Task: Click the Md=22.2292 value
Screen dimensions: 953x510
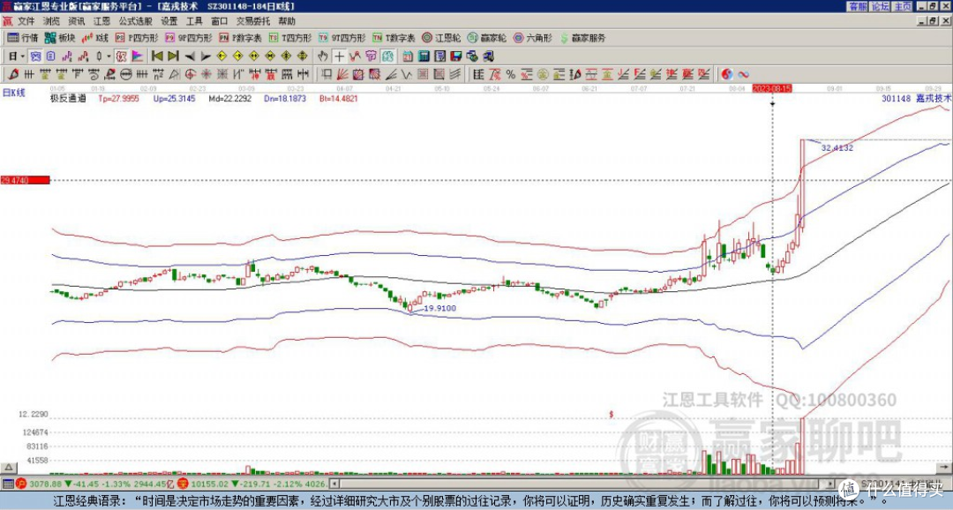Action: coord(229,99)
